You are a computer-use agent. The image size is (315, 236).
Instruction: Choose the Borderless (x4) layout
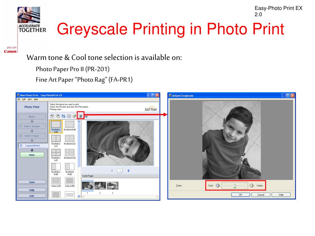click(x=56, y=155)
